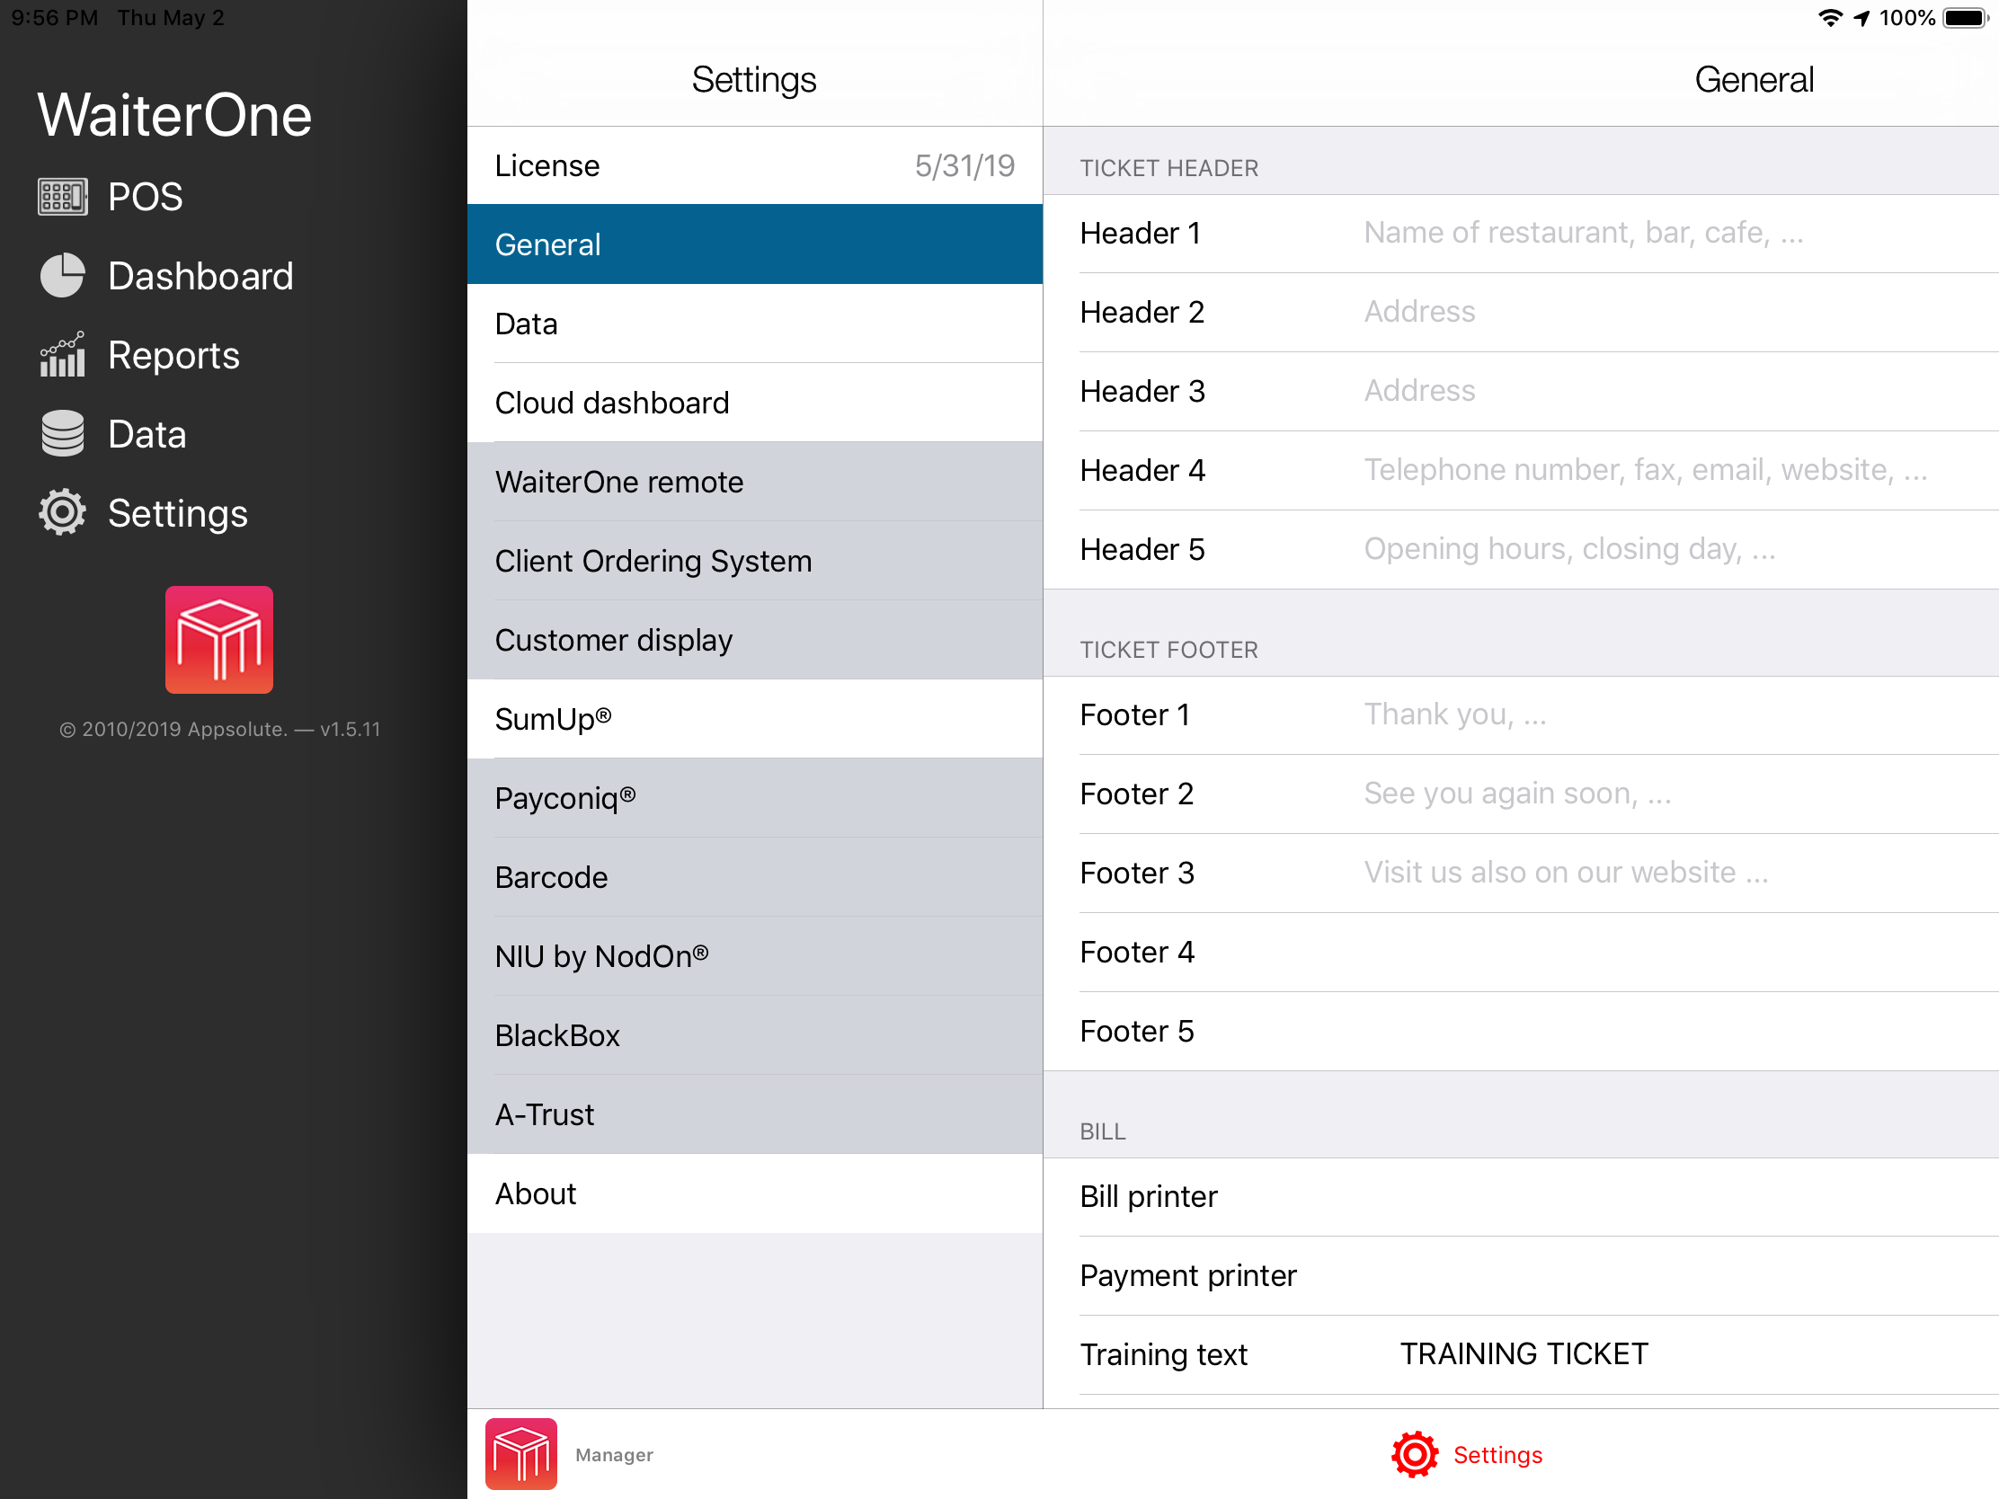The image size is (1999, 1499).
Task: Open Data in the Settings list
Action: pyautogui.click(x=755, y=324)
